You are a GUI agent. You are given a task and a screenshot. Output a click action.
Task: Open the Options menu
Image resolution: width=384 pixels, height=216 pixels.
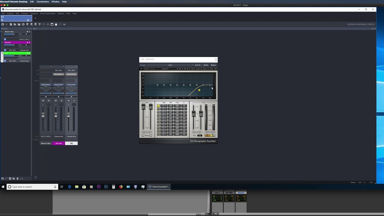tap(61, 13)
